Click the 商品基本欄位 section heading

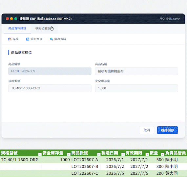[x=21, y=52]
